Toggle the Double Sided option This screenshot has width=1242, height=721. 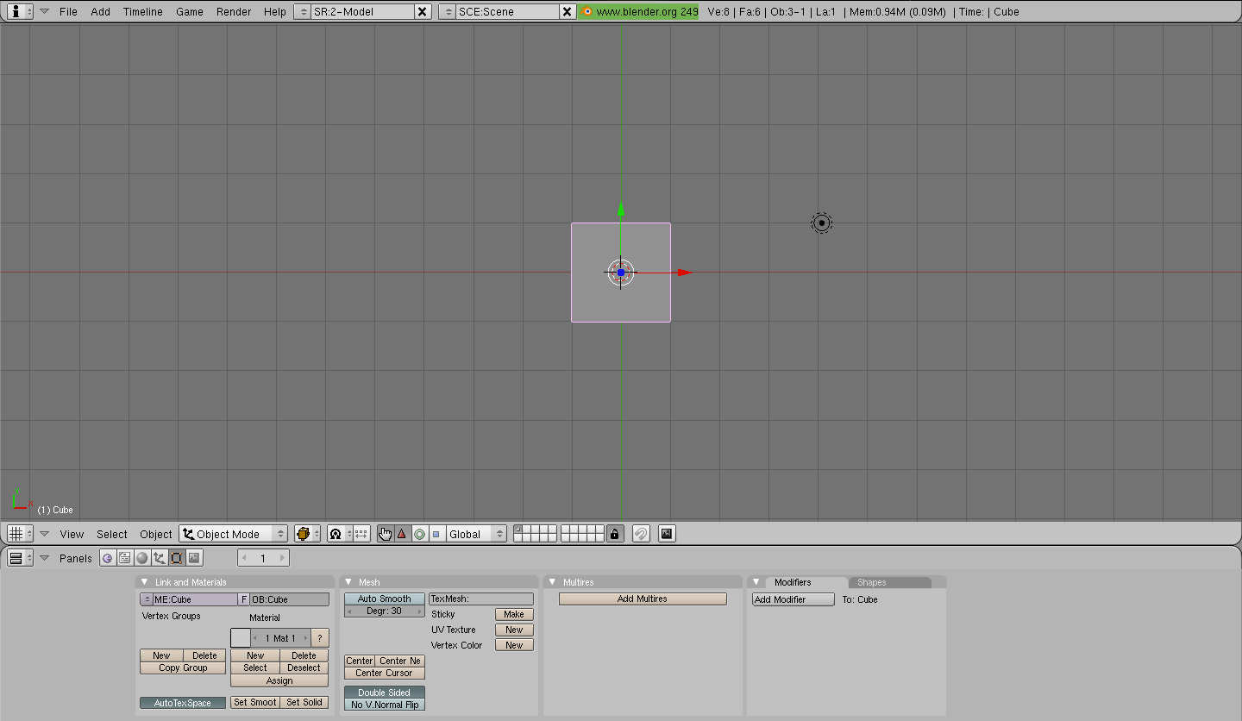(x=385, y=693)
